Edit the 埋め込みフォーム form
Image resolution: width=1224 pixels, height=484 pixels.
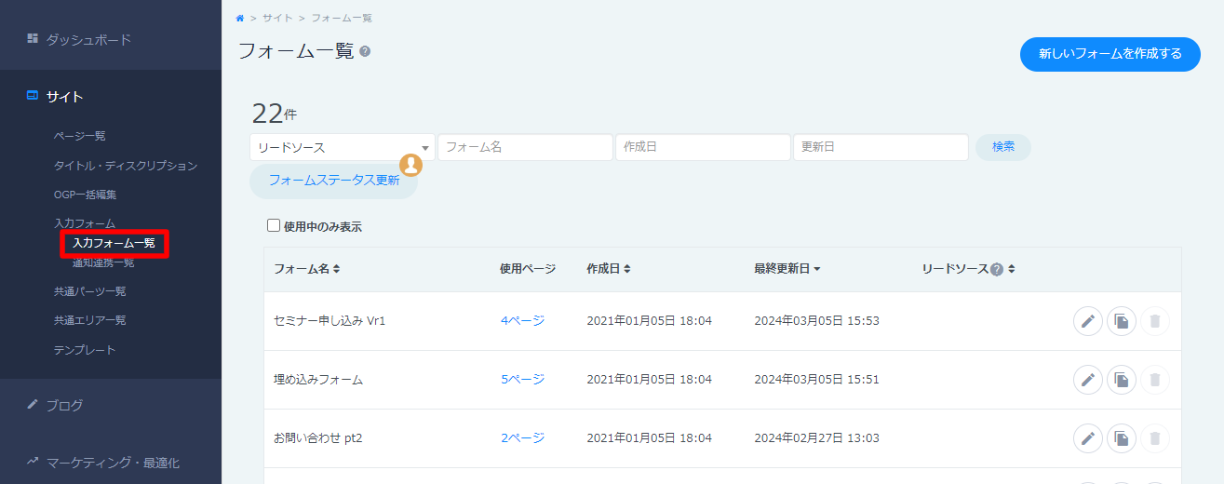pos(1088,380)
